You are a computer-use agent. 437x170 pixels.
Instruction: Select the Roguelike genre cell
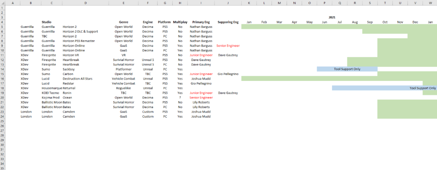pos(123,88)
